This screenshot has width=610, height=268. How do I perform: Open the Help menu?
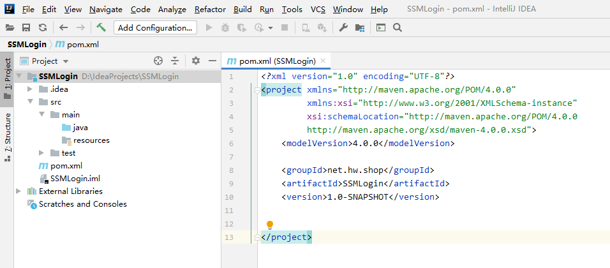379,10
